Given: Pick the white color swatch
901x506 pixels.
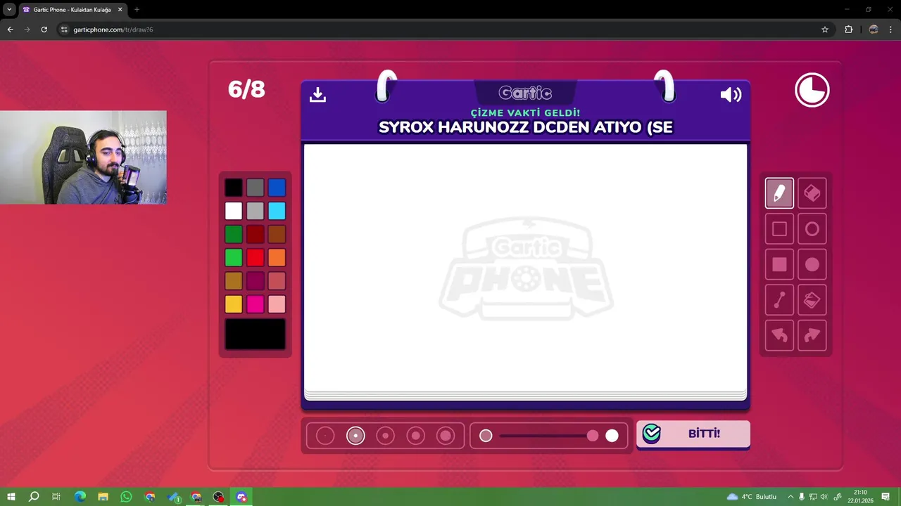Looking at the screenshot, I should click(x=234, y=211).
